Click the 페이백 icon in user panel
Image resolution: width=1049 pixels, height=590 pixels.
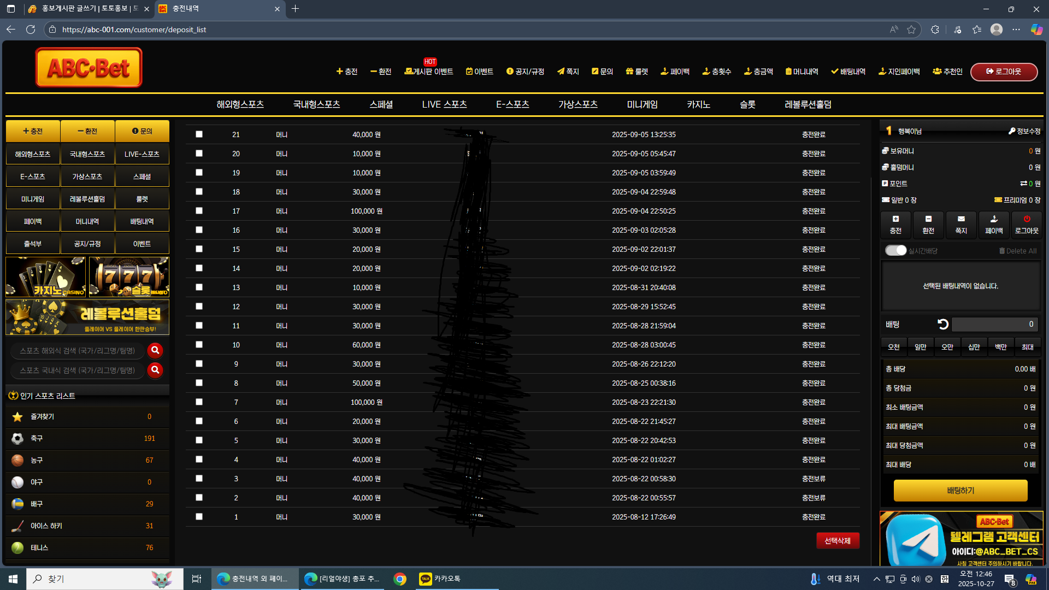[x=994, y=219]
